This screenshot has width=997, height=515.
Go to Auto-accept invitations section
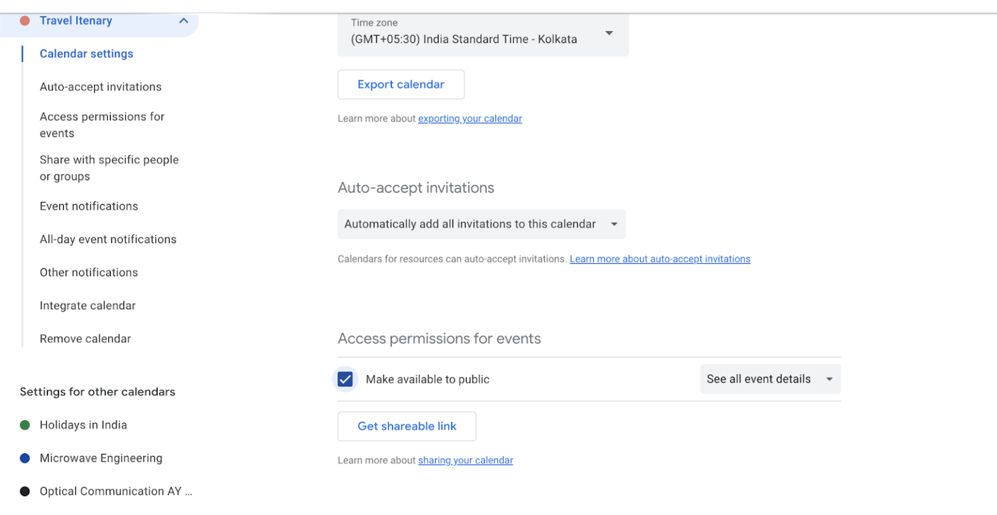click(x=101, y=87)
